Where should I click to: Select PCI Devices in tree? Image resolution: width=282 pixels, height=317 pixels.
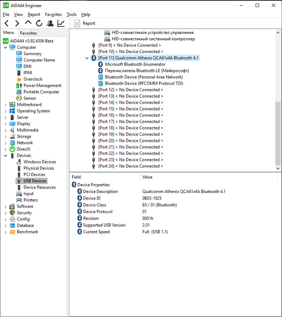34,174
